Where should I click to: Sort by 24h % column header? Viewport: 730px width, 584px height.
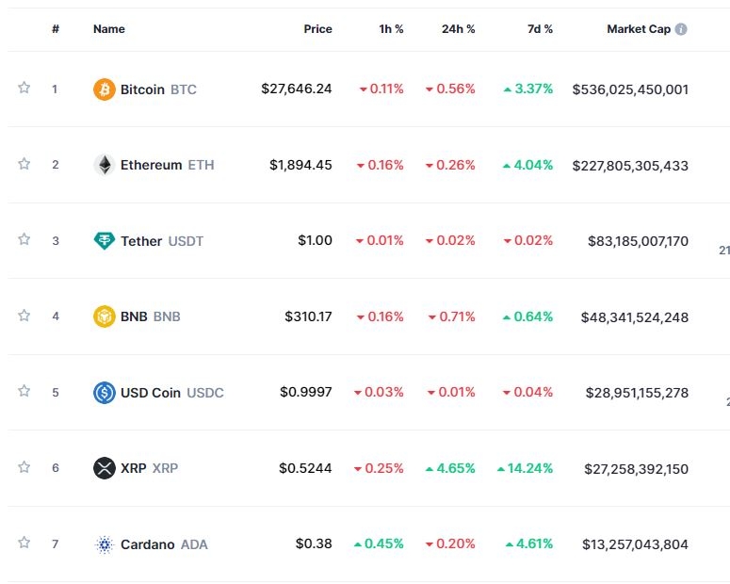click(x=458, y=29)
